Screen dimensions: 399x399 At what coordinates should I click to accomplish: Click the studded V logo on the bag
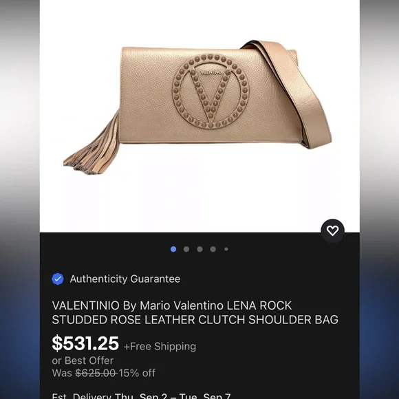tap(211, 91)
